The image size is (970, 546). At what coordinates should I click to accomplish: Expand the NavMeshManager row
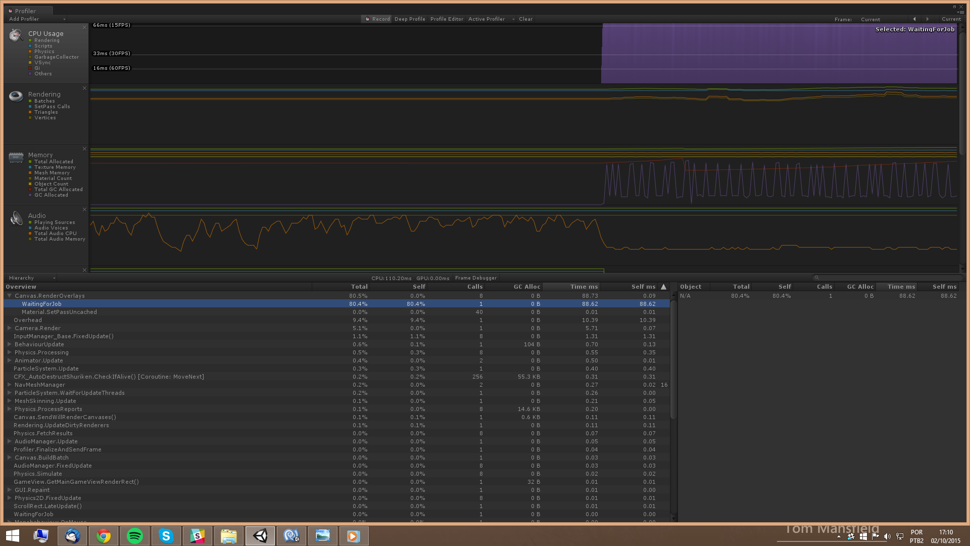(x=9, y=385)
